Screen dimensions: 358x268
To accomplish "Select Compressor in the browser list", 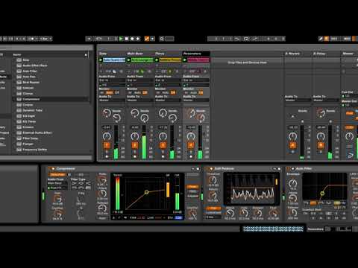I will [x=31, y=99].
